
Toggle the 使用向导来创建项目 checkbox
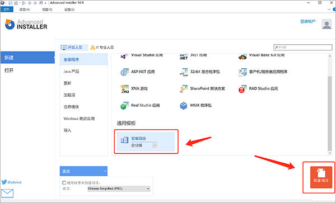click(64, 183)
